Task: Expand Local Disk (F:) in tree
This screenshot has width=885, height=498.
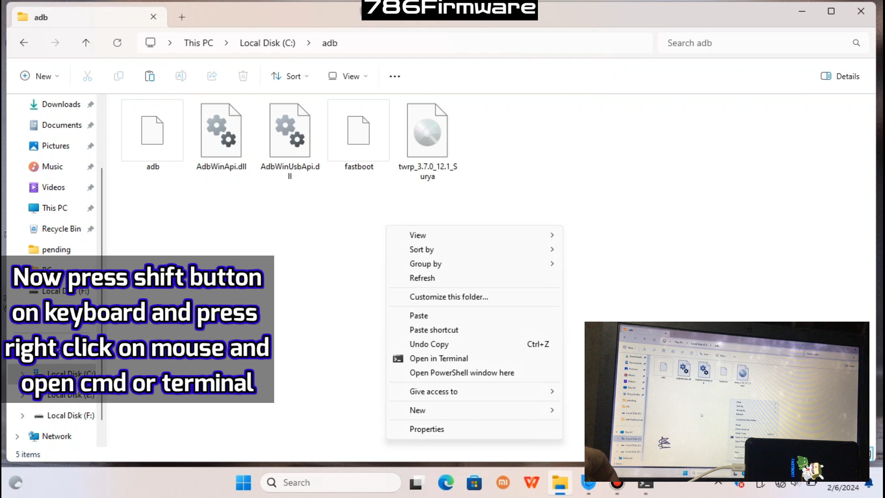Action: pos(22,416)
